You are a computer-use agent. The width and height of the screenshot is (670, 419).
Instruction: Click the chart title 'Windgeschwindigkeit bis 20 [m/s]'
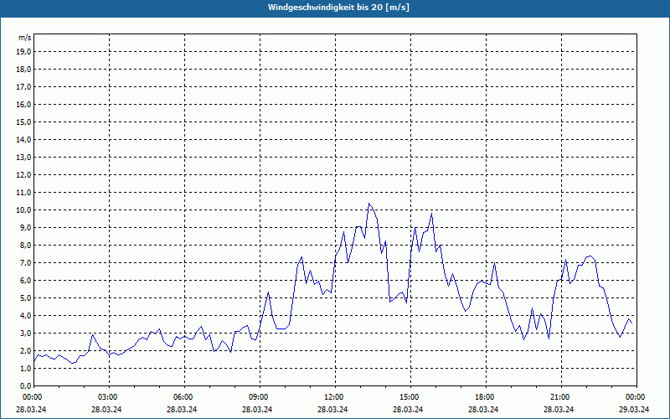tap(338, 8)
